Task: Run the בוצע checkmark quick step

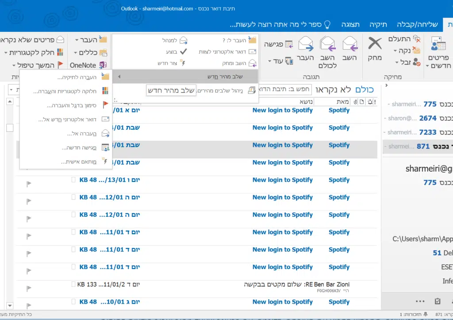Action: click(x=177, y=52)
